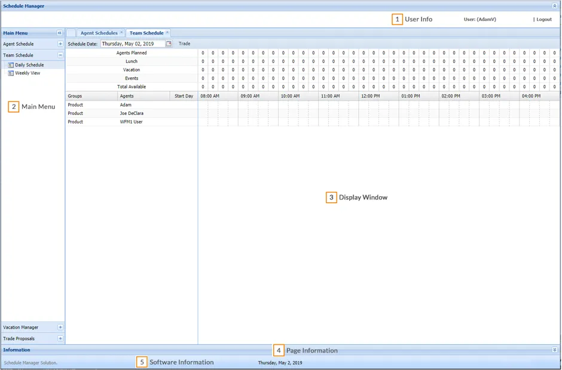Open Weekly View in the menu tree
The width and height of the screenshot is (562, 370).
(28, 73)
